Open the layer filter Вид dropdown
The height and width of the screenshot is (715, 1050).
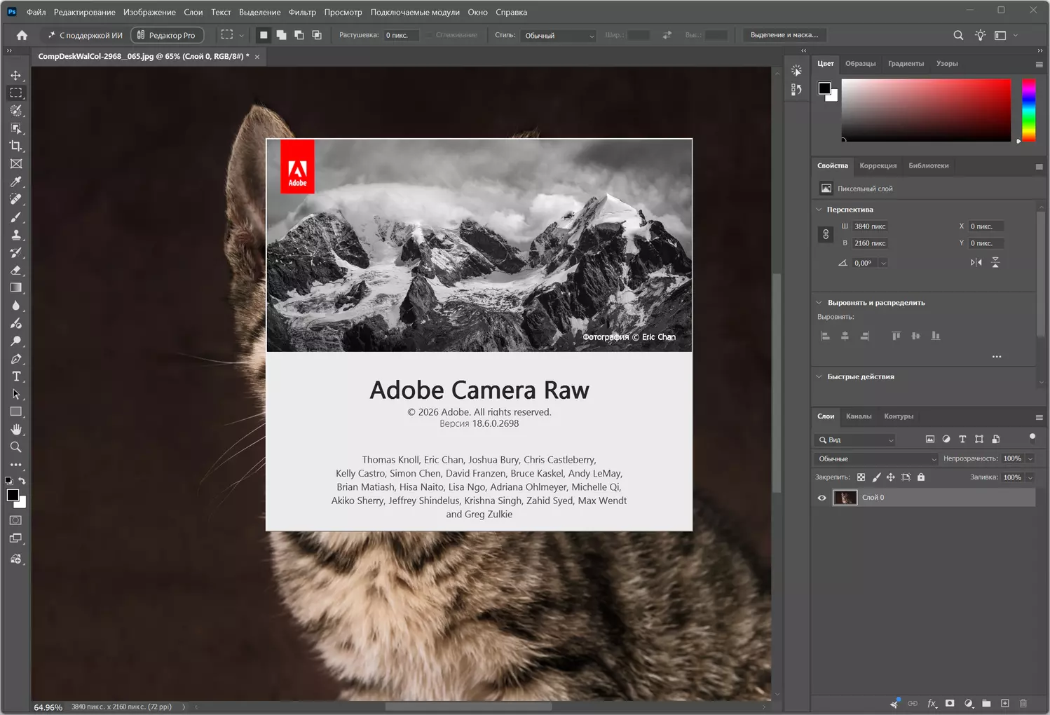point(856,440)
